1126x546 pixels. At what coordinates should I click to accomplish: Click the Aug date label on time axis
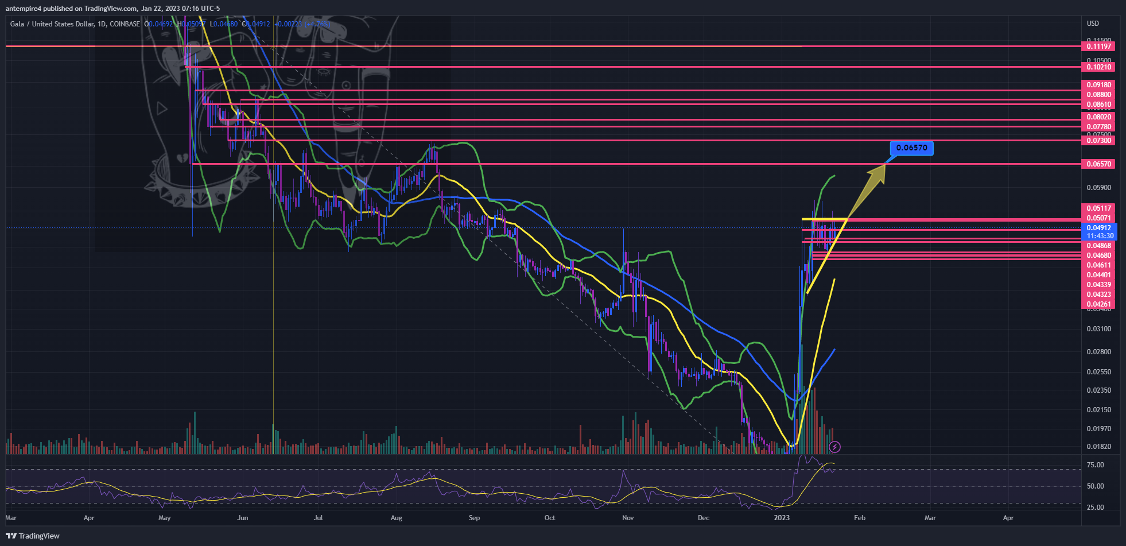(x=396, y=518)
